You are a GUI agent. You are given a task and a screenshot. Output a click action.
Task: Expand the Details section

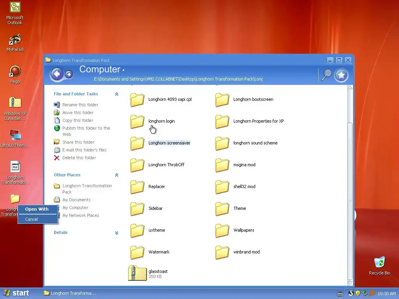[117, 233]
